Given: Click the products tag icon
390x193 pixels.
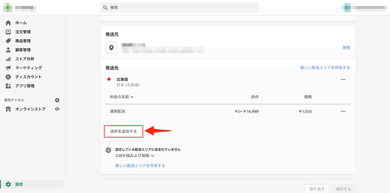Looking at the screenshot, I should (8, 41).
